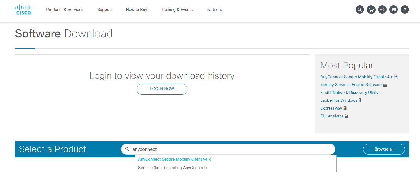Viewport: 420px width, 180px height.
Task: Click the lock icon beside CLI Analyzer
Action: pos(347,116)
